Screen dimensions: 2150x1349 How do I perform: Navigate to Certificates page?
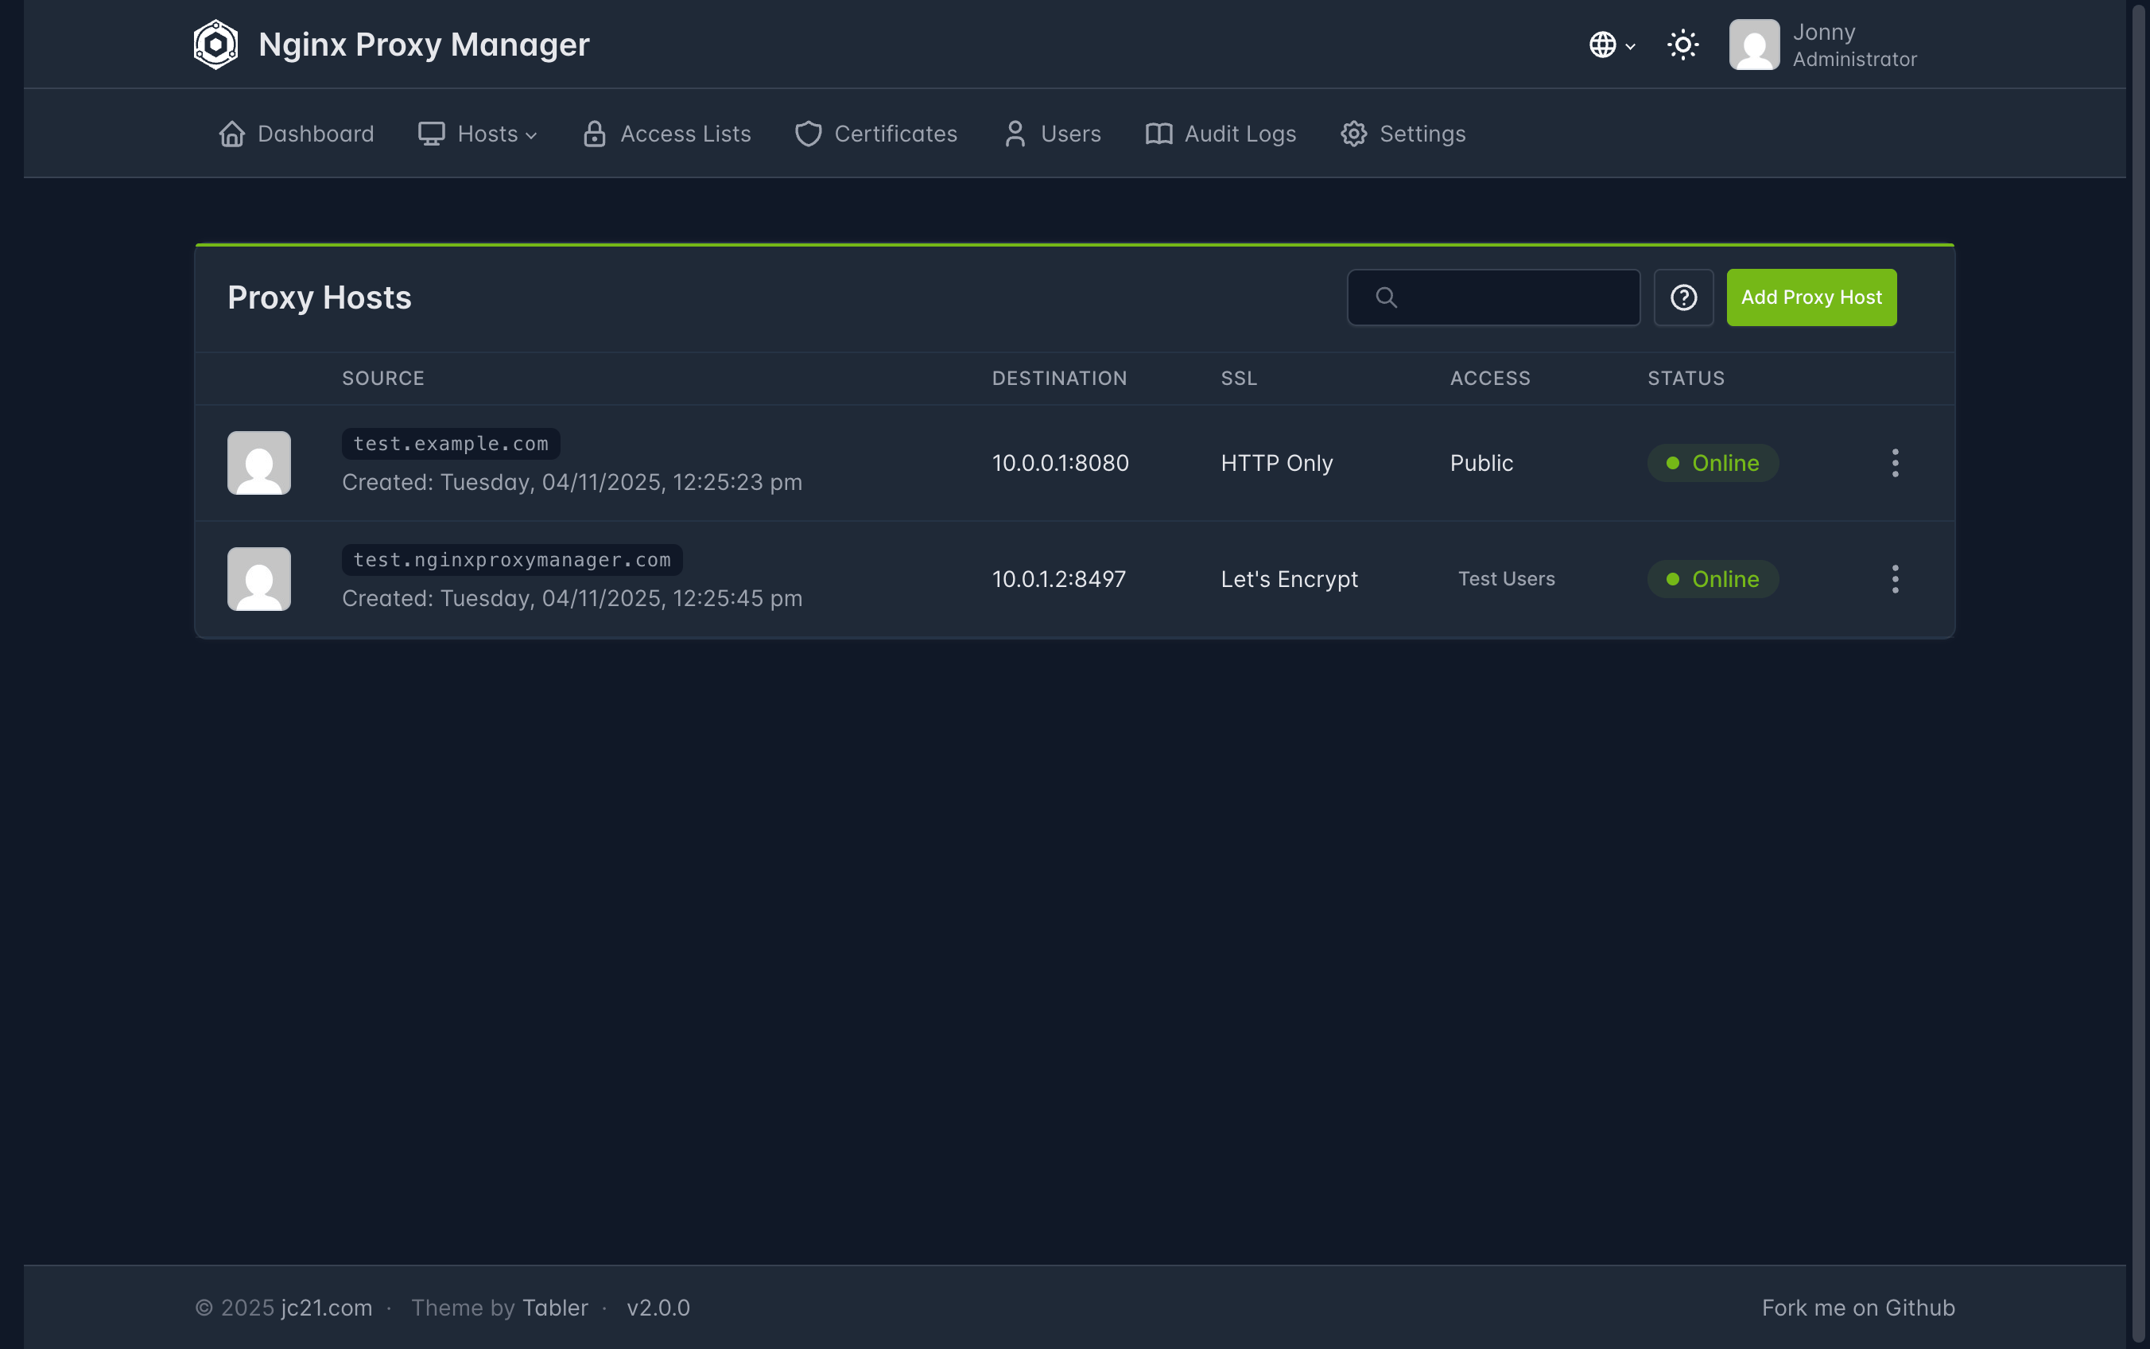[x=876, y=134]
